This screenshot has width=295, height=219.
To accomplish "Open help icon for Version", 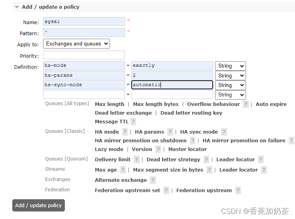I will pos(158,149).
